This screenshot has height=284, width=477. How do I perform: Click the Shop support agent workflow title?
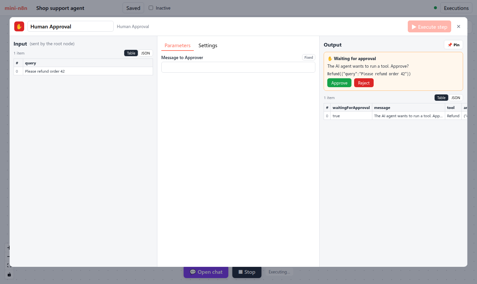(60, 8)
